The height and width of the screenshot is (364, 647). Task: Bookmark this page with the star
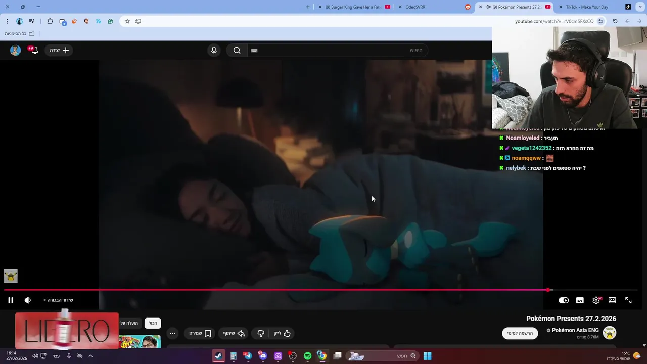tap(127, 21)
